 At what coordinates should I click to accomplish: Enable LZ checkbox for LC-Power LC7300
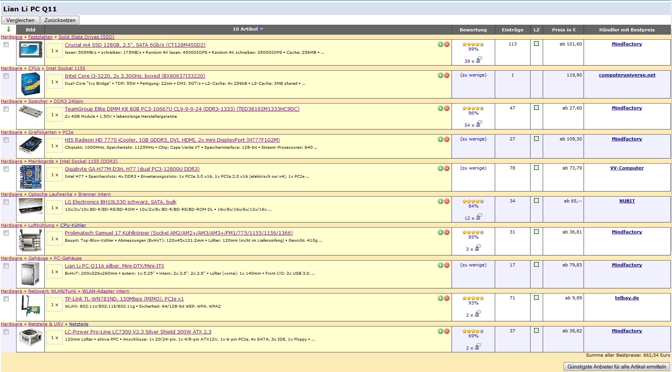click(x=536, y=330)
